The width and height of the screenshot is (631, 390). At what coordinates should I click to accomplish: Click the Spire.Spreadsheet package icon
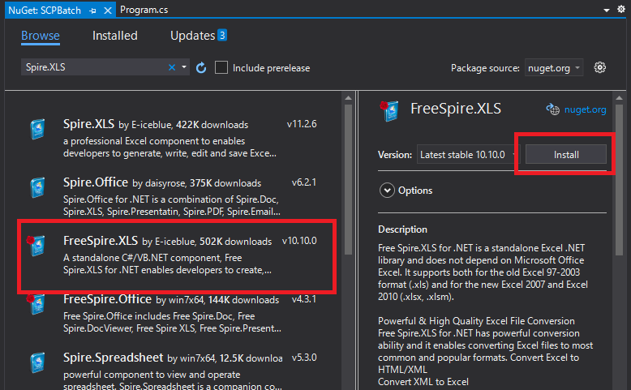click(38, 362)
